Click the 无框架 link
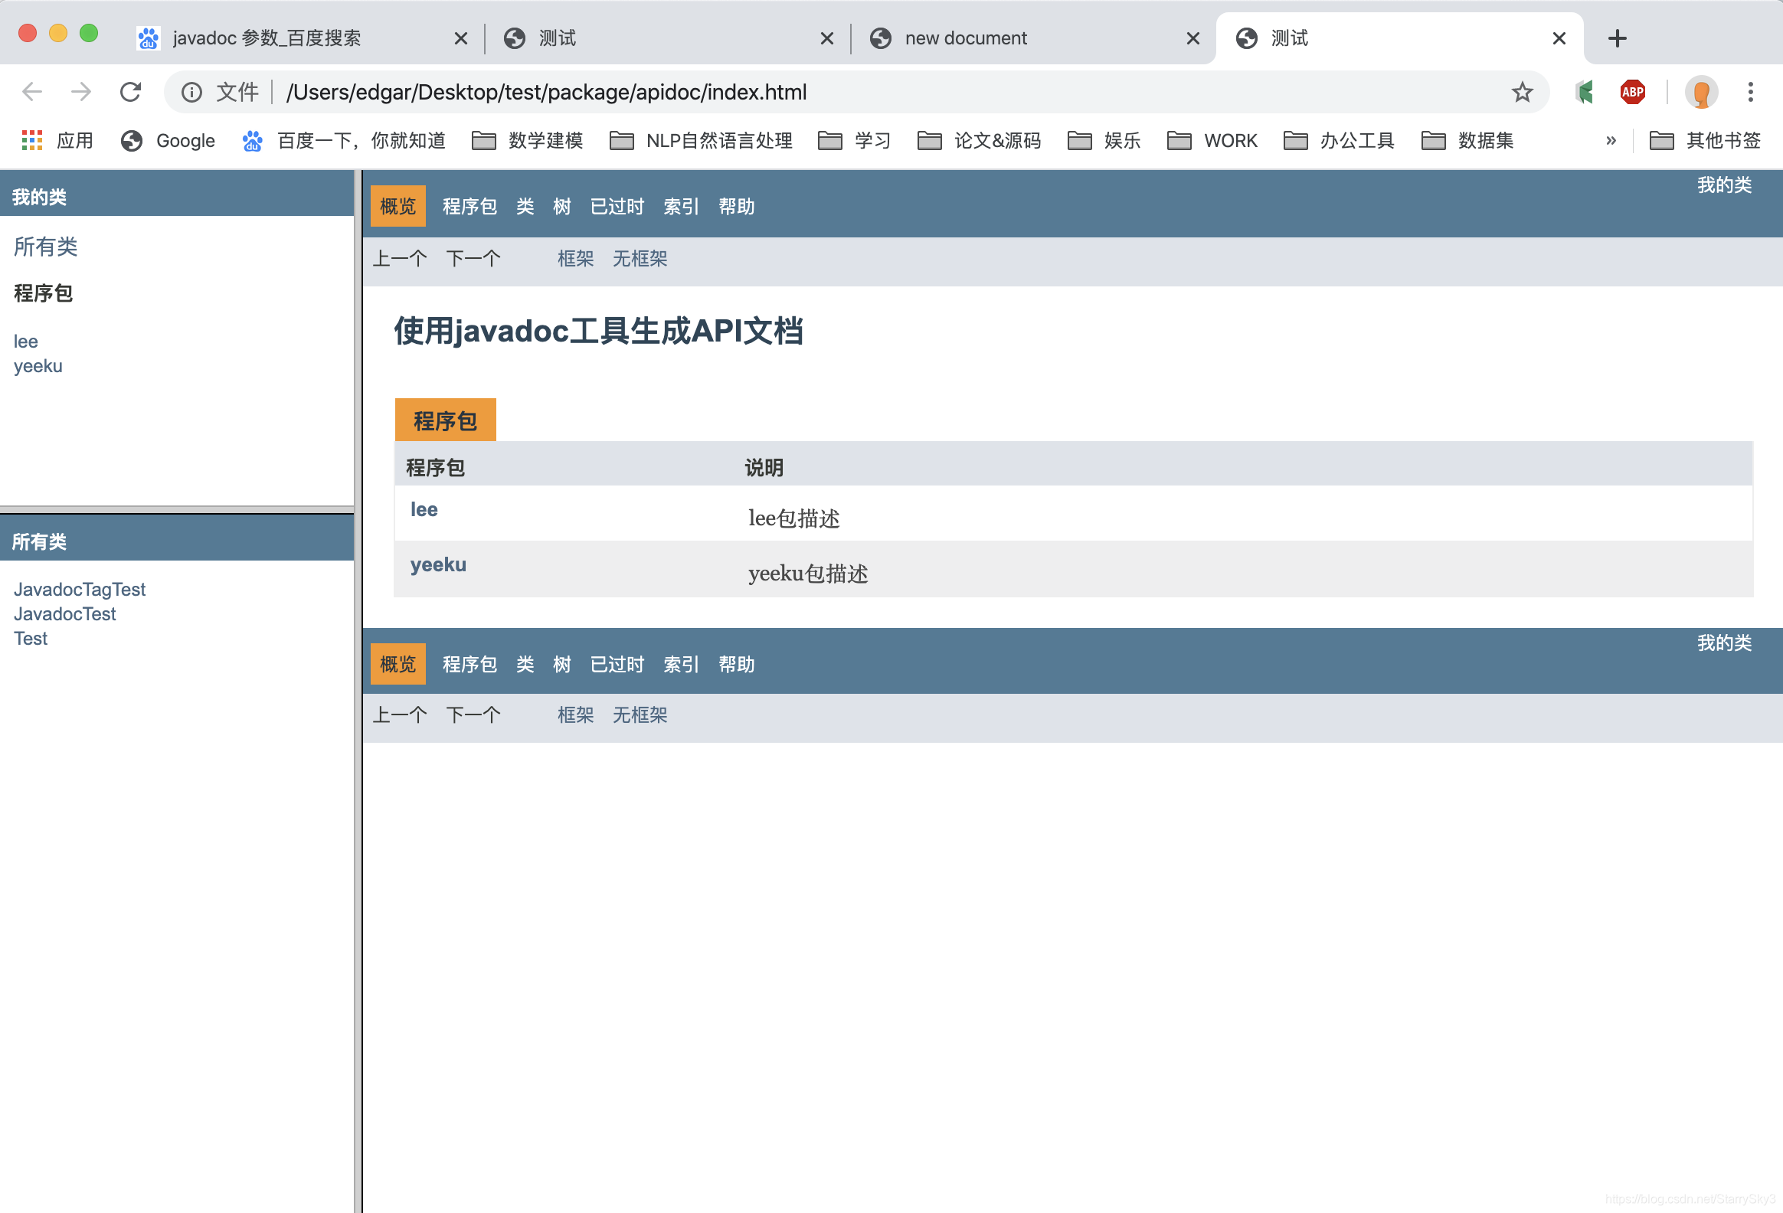The width and height of the screenshot is (1783, 1213). click(639, 259)
